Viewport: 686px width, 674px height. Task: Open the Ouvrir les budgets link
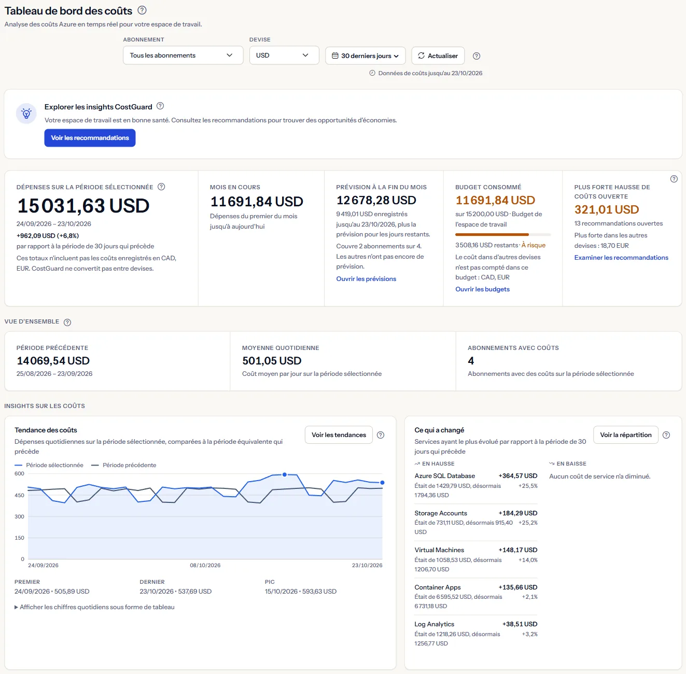(482, 289)
